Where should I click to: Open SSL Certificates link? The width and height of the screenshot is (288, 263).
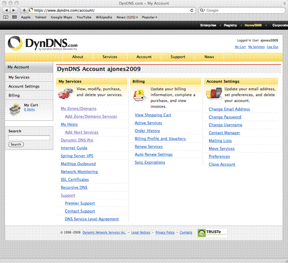click(75, 180)
